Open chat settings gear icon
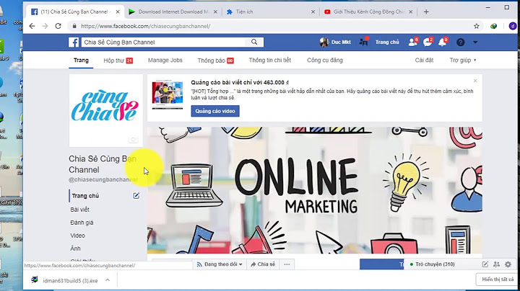 click(x=508, y=264)
